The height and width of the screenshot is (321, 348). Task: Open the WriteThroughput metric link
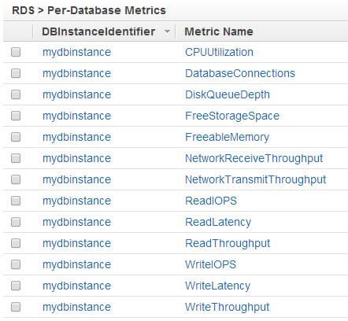point(228,307)
